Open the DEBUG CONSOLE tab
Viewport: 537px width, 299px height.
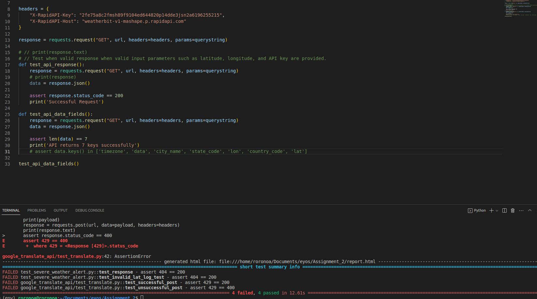[89, 210]
